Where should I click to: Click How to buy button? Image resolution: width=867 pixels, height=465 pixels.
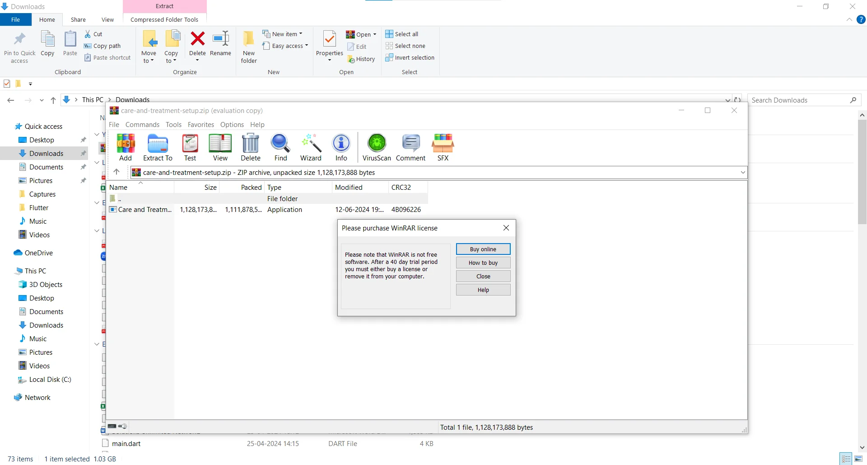tap(483, 263)
